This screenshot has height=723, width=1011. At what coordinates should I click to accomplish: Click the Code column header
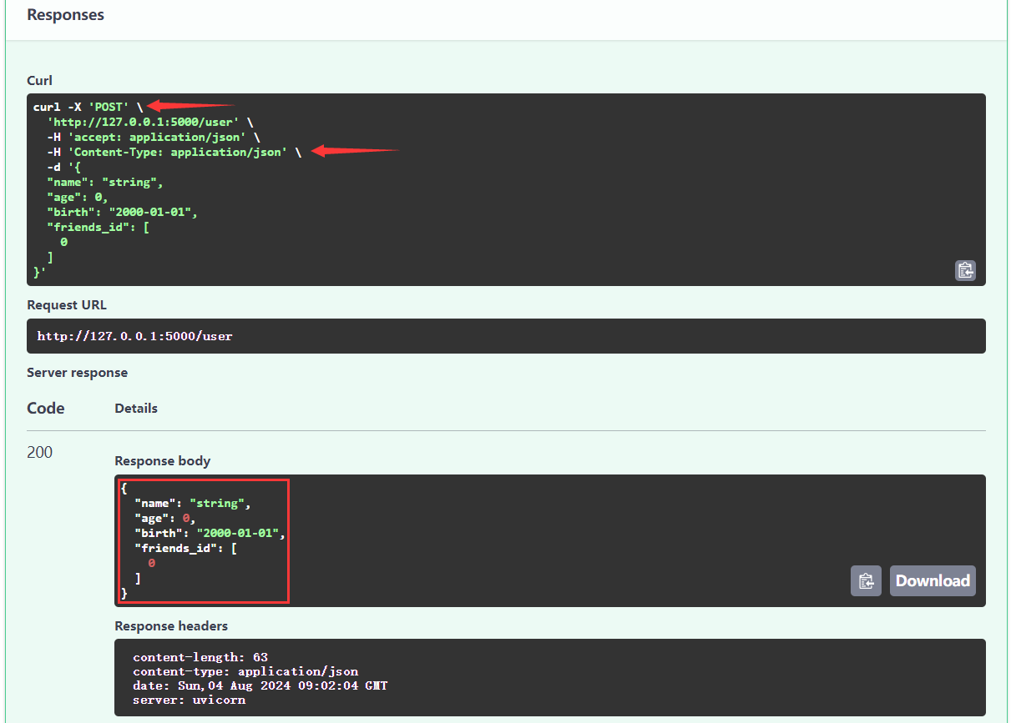46,409
